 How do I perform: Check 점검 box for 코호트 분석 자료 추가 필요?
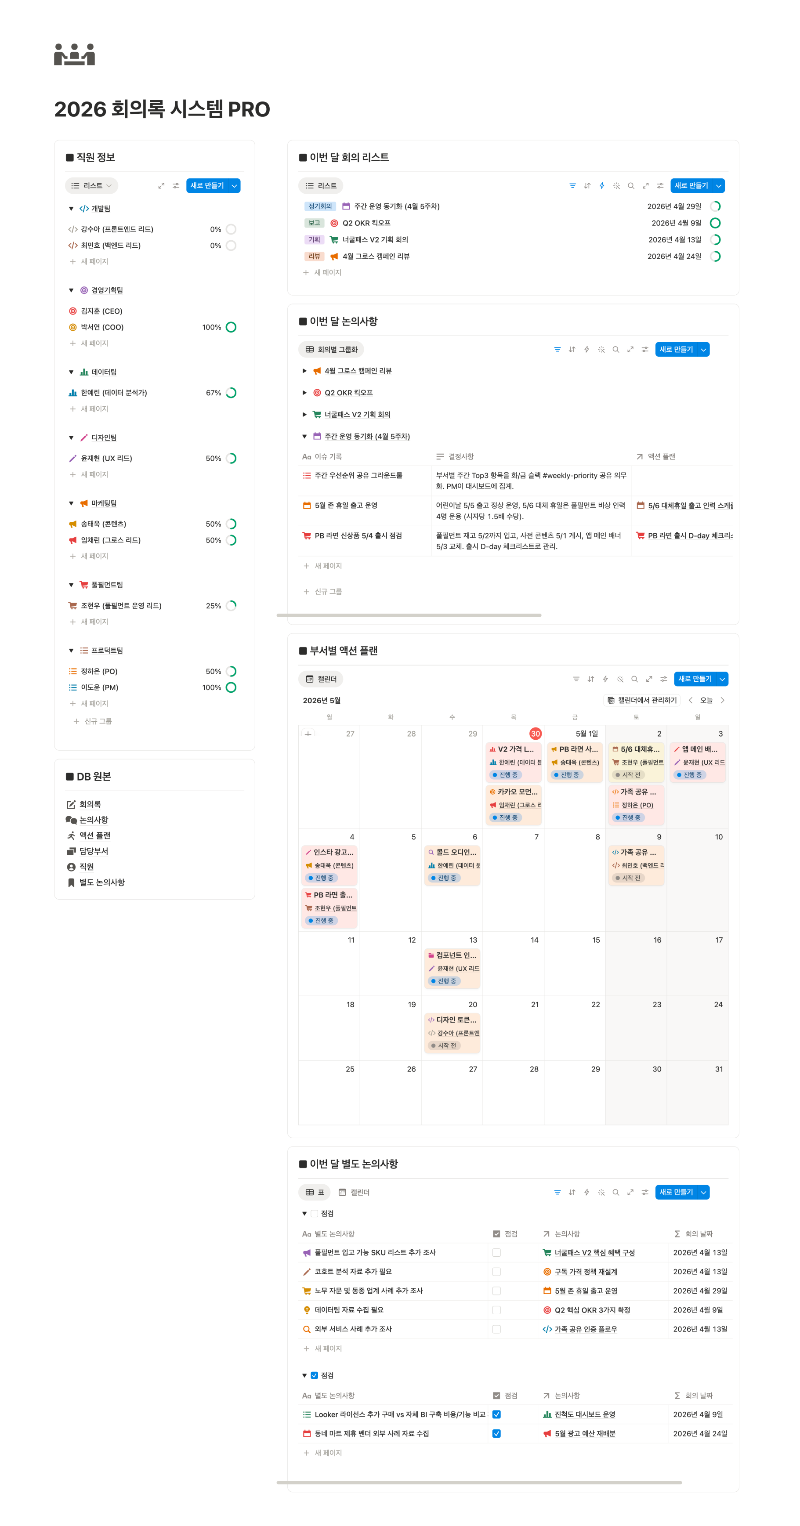click(x=496, y=1272)
